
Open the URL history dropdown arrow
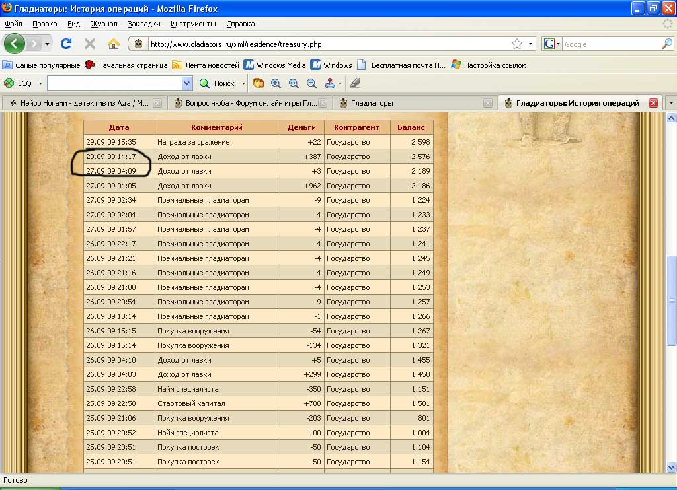pyautogui.click(x=531, y=44)
